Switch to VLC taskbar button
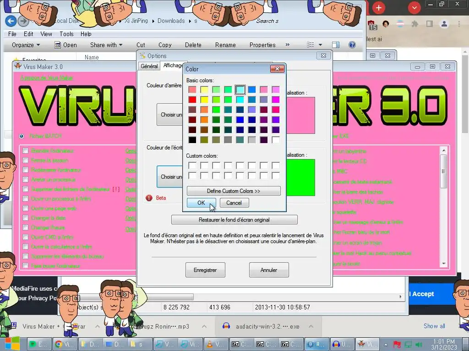Screen dimensions: 469x351 click(216, 344)
